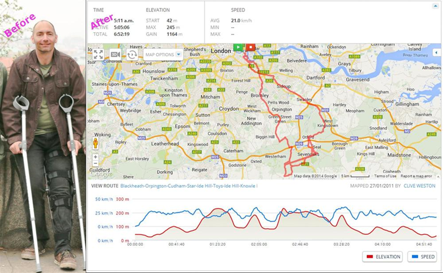Toggle the 3D video view icon

(115, 54)
